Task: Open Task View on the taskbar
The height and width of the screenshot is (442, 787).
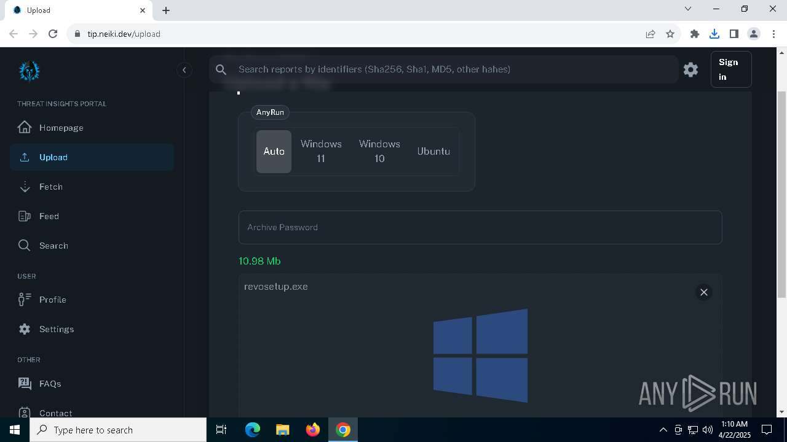Action: 221,430
